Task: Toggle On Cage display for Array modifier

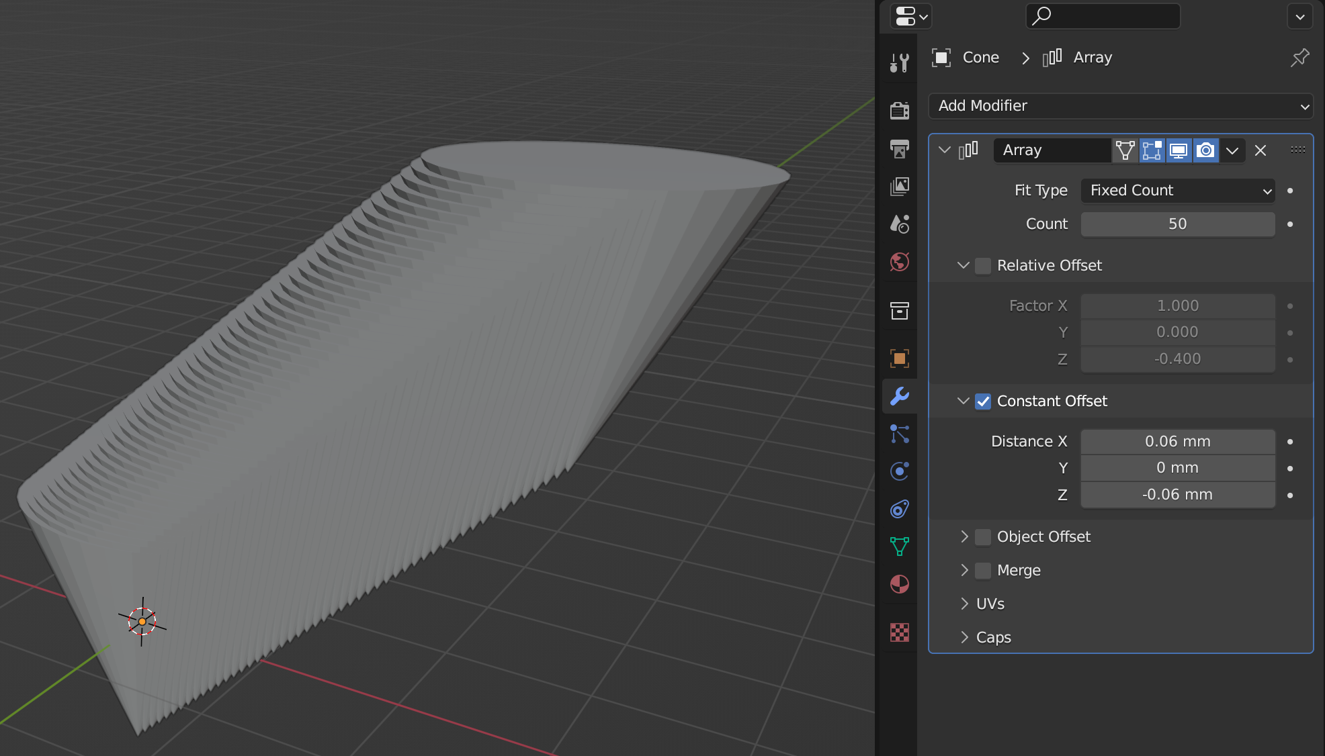Action: pyautogui.click(x=1125, y=150)
